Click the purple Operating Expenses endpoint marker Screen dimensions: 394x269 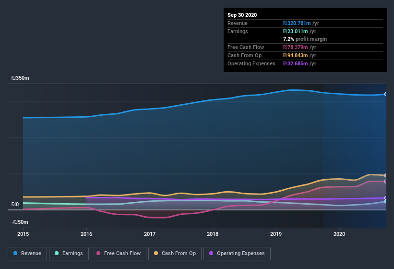click(x=386, y=198)
